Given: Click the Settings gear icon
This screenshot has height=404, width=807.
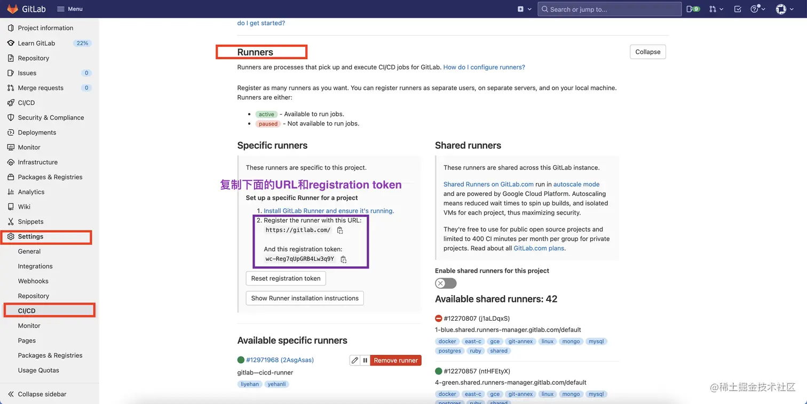Looking at the screenshot, I should (11, 236).
